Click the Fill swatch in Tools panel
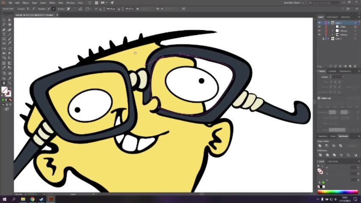 click(4, 90)
